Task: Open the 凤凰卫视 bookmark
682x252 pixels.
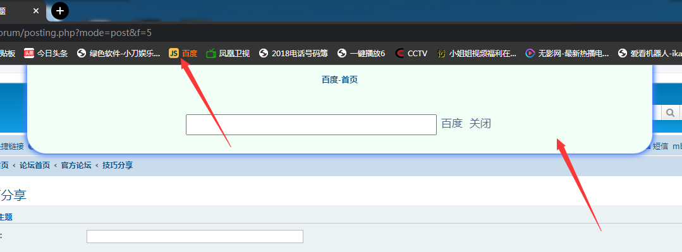Action: coord(228,54)
